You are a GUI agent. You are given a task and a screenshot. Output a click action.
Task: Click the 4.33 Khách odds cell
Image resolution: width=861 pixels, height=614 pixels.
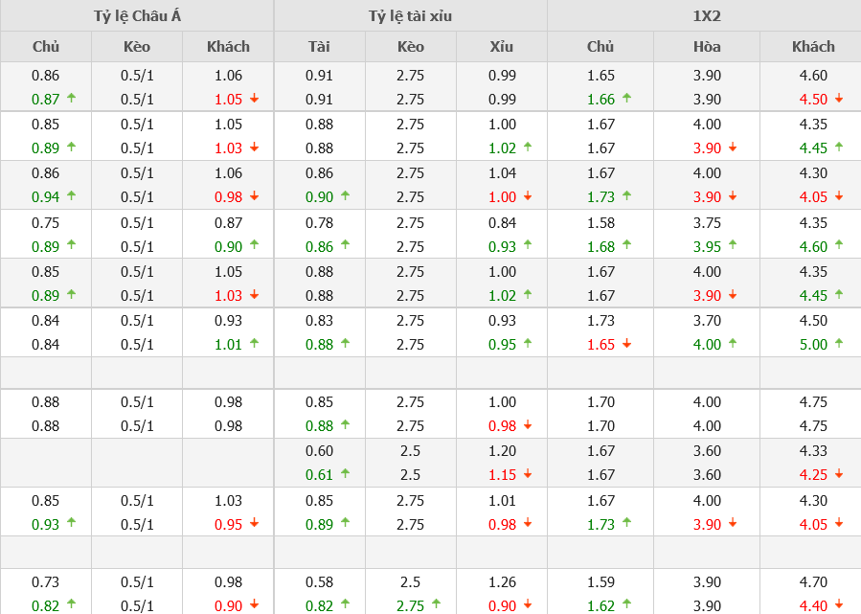point(813,451)
